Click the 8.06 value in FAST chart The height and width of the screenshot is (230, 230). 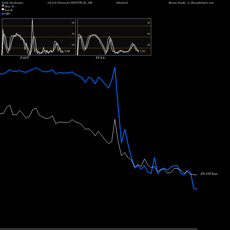[67, 51]
